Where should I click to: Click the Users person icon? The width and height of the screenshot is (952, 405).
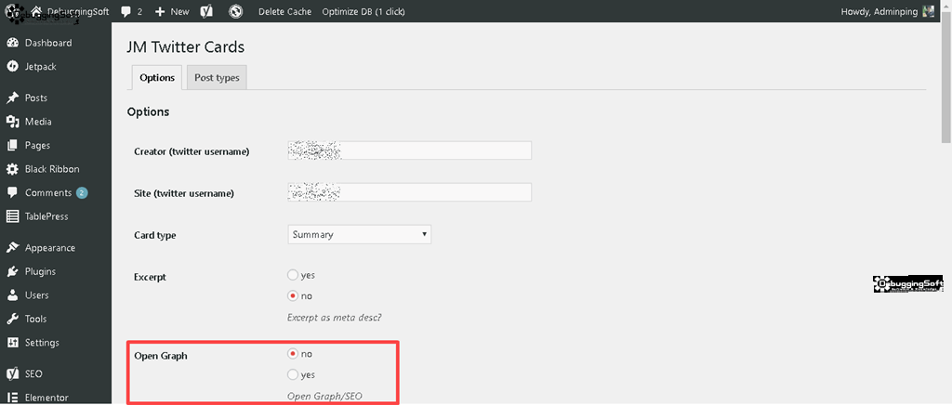click(12, 295)
